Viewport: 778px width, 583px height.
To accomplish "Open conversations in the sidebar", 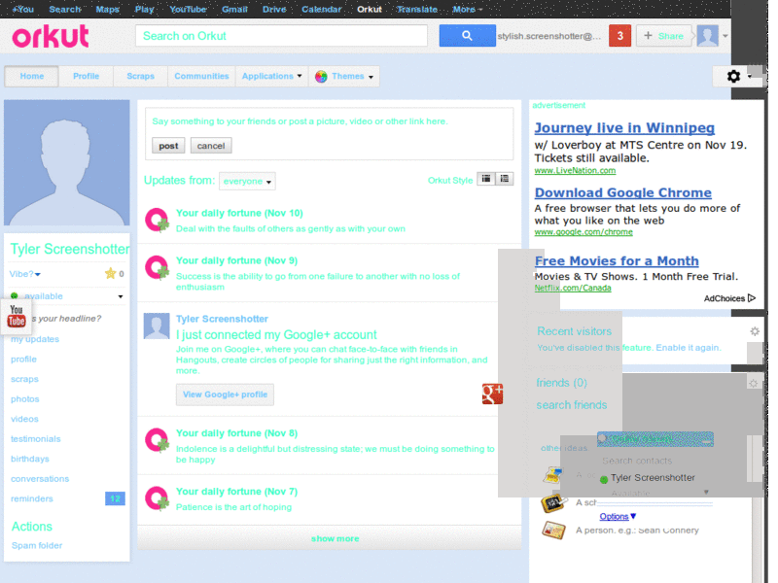I will (x=40, y=479).
